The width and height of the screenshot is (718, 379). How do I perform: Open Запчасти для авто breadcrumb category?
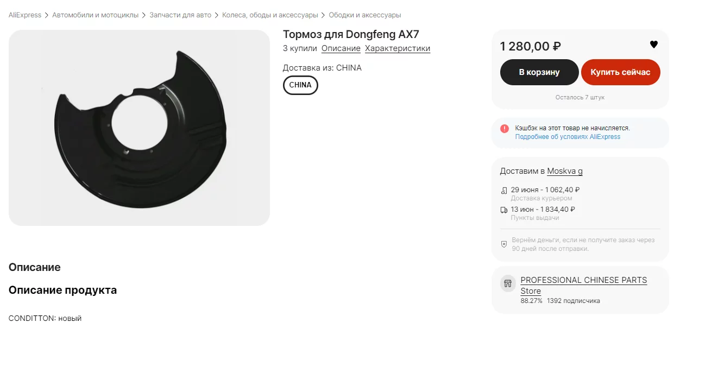(180, 15)
